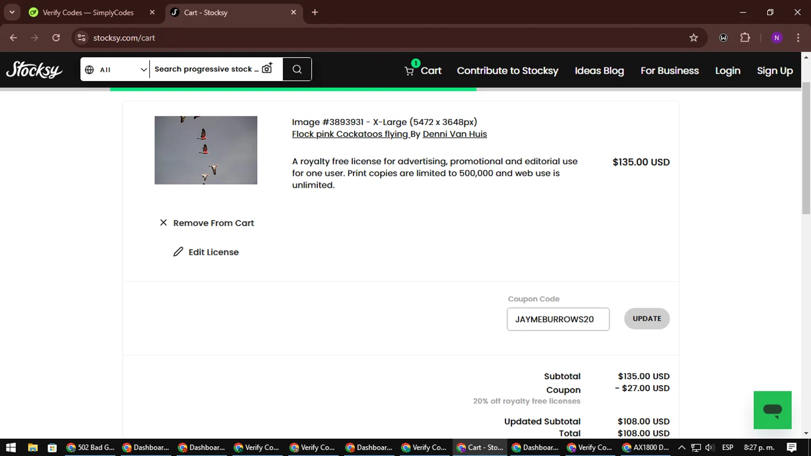Screen dimensions: 811x456
Task: Close the Cart - Stocksy tab
Action: (294, 12)
